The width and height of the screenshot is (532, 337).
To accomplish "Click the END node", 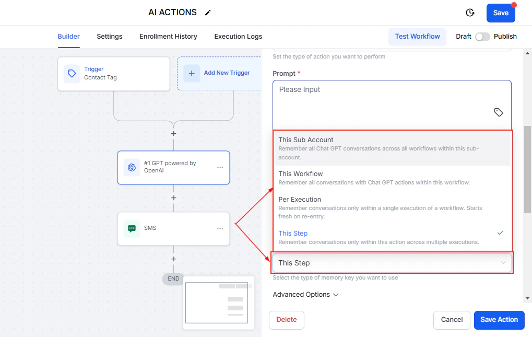I will [x=173, y=278].
